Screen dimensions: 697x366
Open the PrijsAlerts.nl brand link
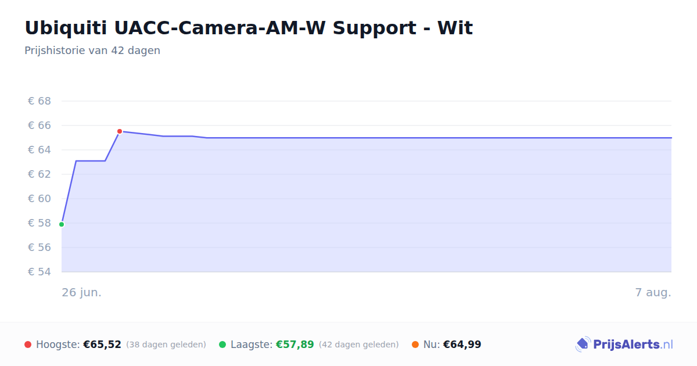pyautogui.click(x=624, y=345)
